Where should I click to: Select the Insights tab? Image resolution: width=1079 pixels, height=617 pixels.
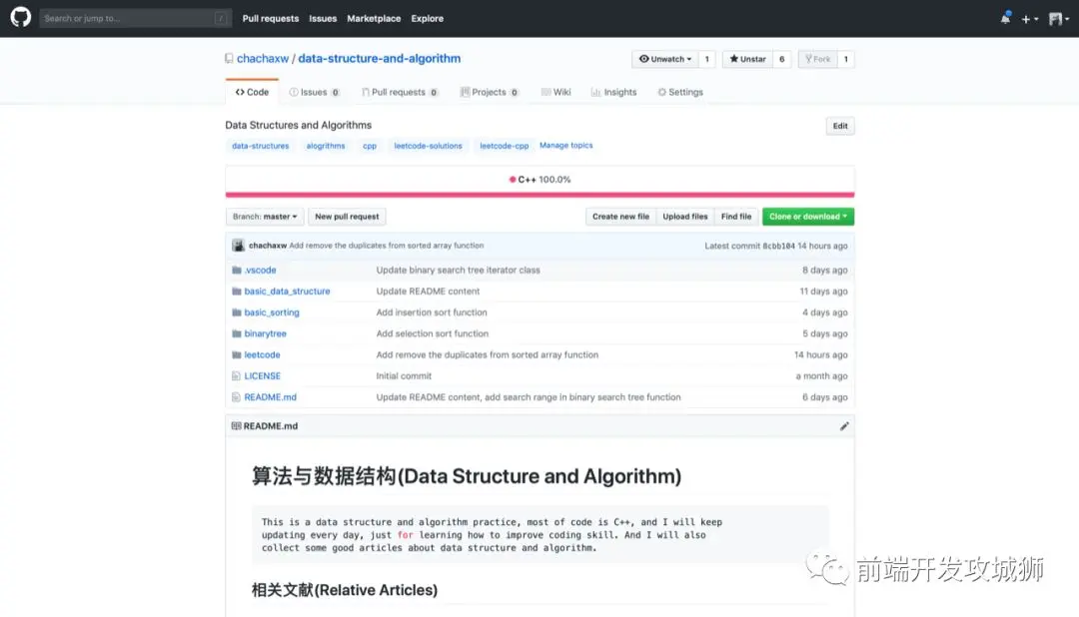tap(613, 92)
